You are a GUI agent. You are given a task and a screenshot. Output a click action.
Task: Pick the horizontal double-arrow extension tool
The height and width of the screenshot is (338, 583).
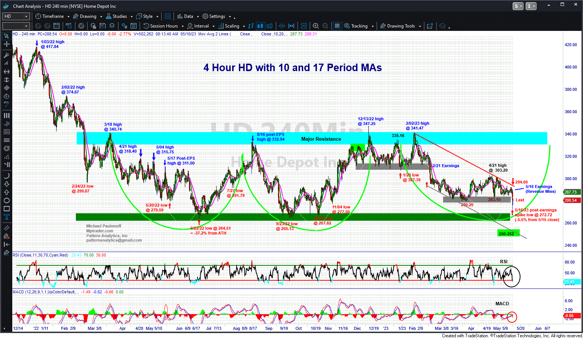[6, 71]
